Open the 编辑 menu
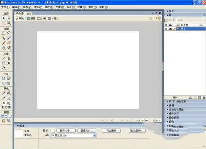Screen dimensions: 206x149 16,7
